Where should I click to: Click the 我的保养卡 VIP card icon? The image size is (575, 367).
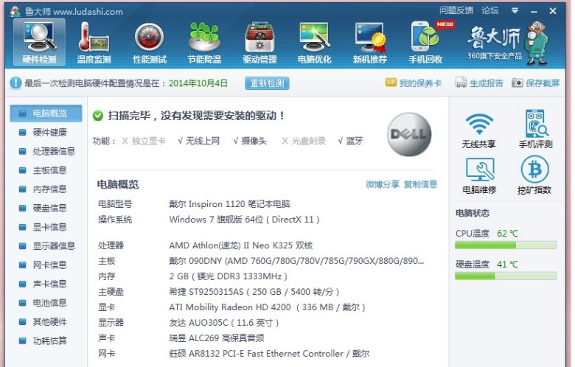click(391, 83)
